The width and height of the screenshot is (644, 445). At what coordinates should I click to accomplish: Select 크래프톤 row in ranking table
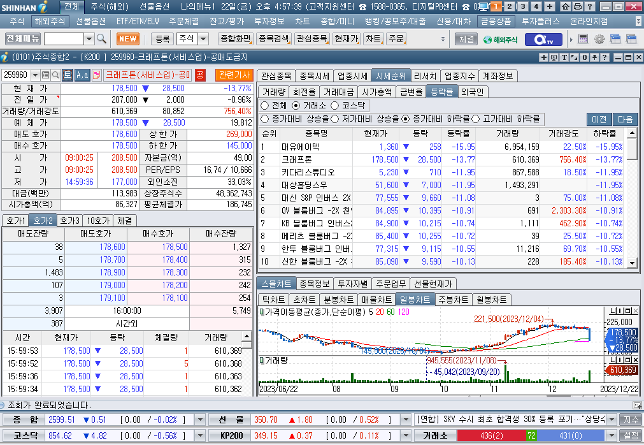click(x=441, y=159)
